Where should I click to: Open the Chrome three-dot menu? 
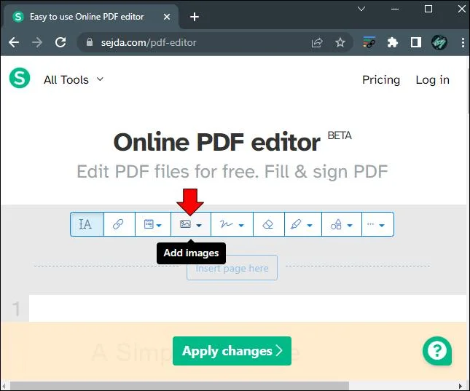coord(463,42)
